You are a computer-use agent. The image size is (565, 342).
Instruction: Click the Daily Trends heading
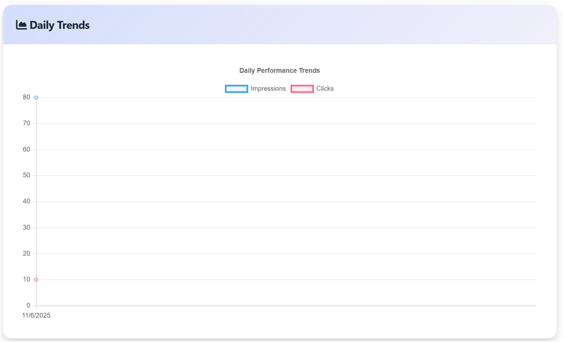point(59,25)
